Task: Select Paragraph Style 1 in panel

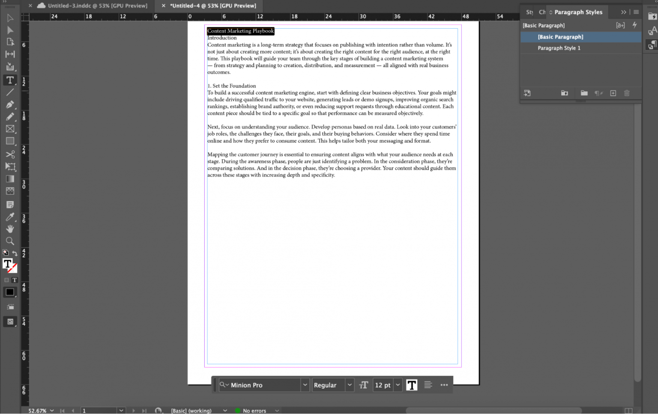Action: (559, 48)
